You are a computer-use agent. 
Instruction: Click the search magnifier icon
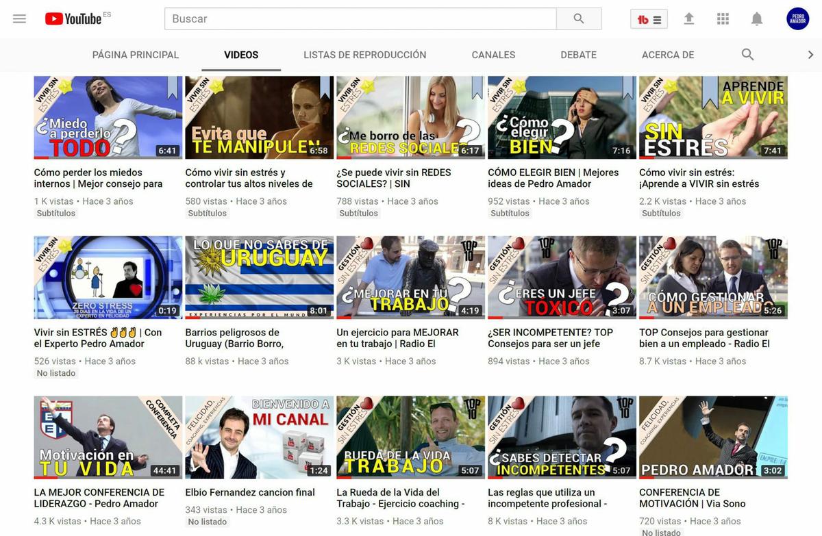point(579,18)
